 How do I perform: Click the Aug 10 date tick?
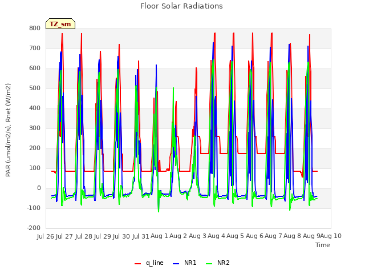(x=331, y=236)
